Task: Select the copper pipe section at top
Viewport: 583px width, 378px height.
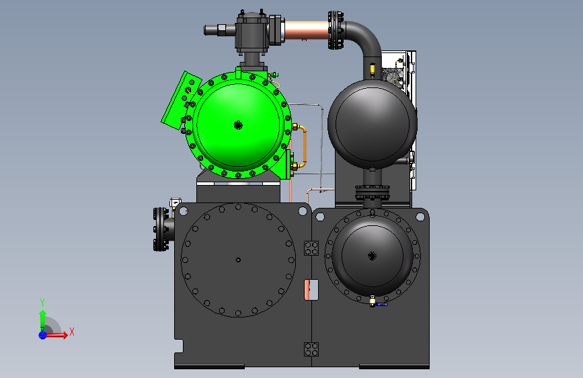Action: pyautogui.click(x=307, y=30)
